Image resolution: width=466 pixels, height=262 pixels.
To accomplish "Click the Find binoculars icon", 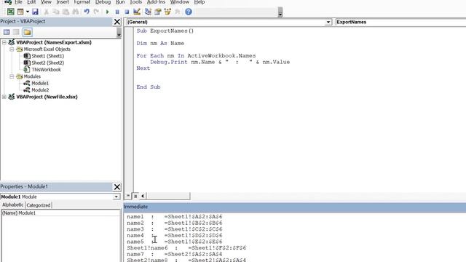I will 76,12.
